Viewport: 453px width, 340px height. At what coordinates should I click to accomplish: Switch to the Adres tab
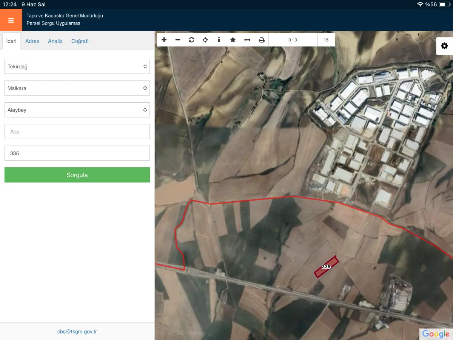coord(32,41)
